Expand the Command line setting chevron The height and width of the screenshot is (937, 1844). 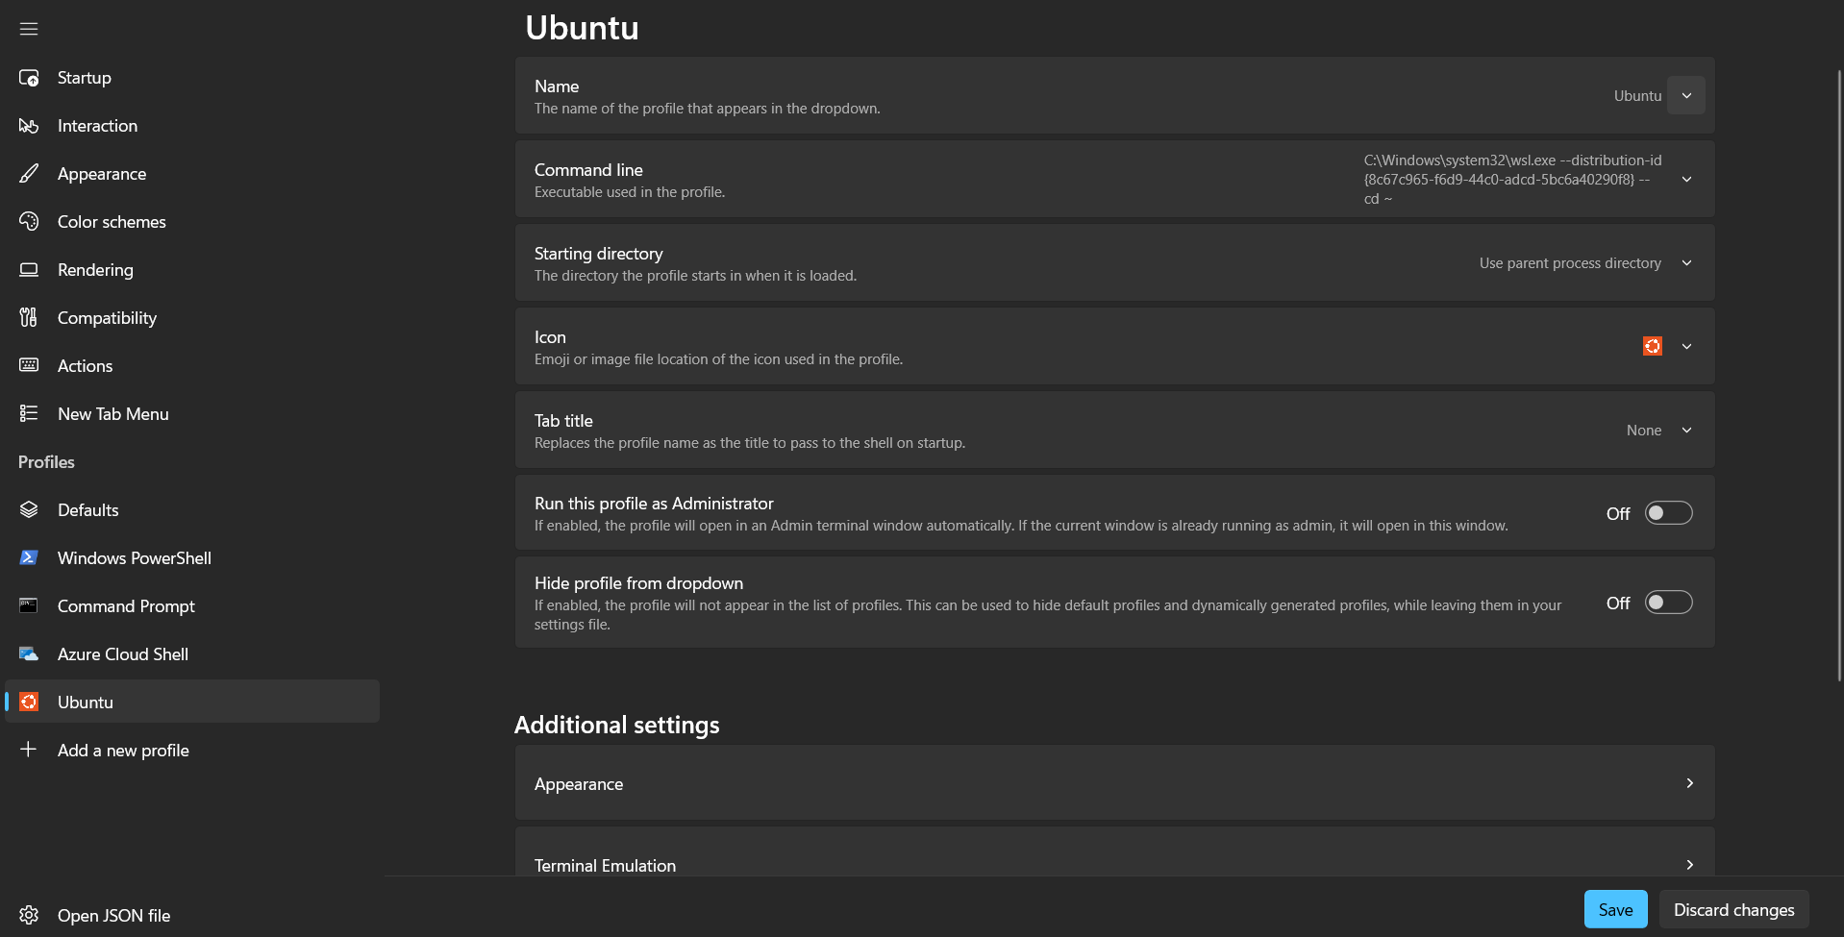pos(1686,180)
